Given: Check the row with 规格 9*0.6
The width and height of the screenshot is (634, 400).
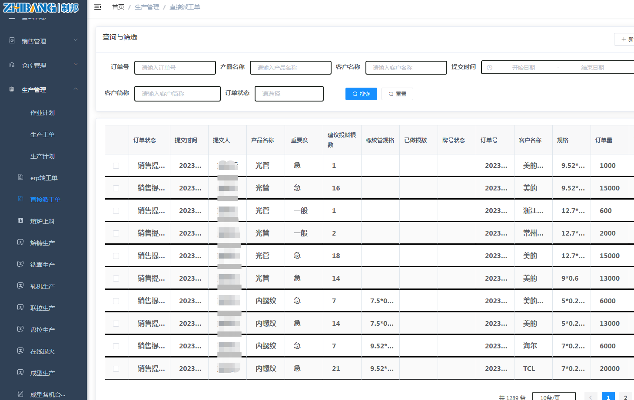Looking at the screenshot, I should [x=116, y=279].
